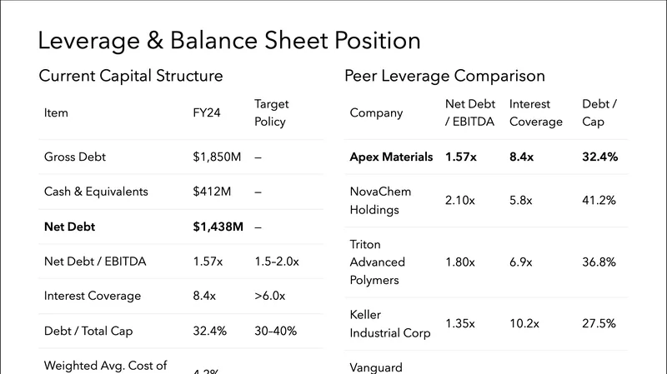Click the slide title 'Leverage & Balance Sheet Position'

point(229,41)
